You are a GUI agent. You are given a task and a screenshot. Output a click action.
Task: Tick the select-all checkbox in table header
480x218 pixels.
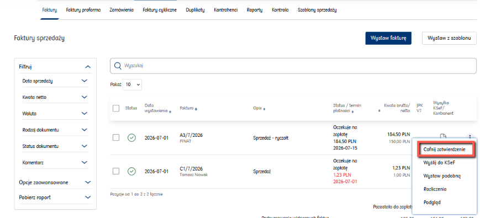click(x=116, y=108)
